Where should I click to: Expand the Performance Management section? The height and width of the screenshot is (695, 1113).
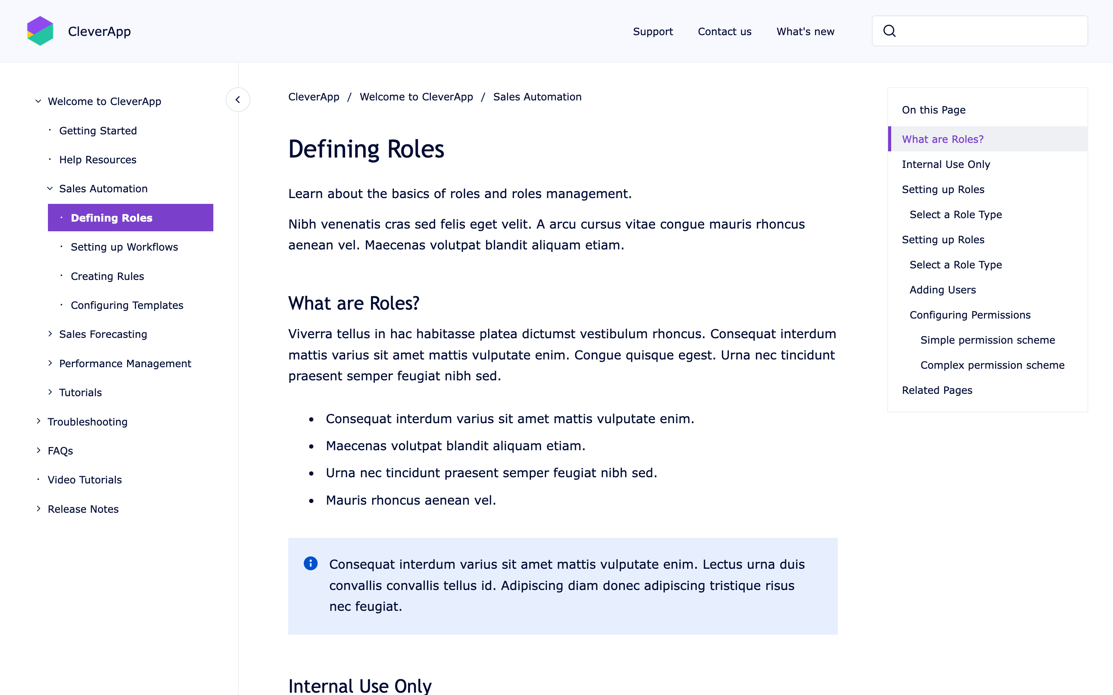click(51, 363)
